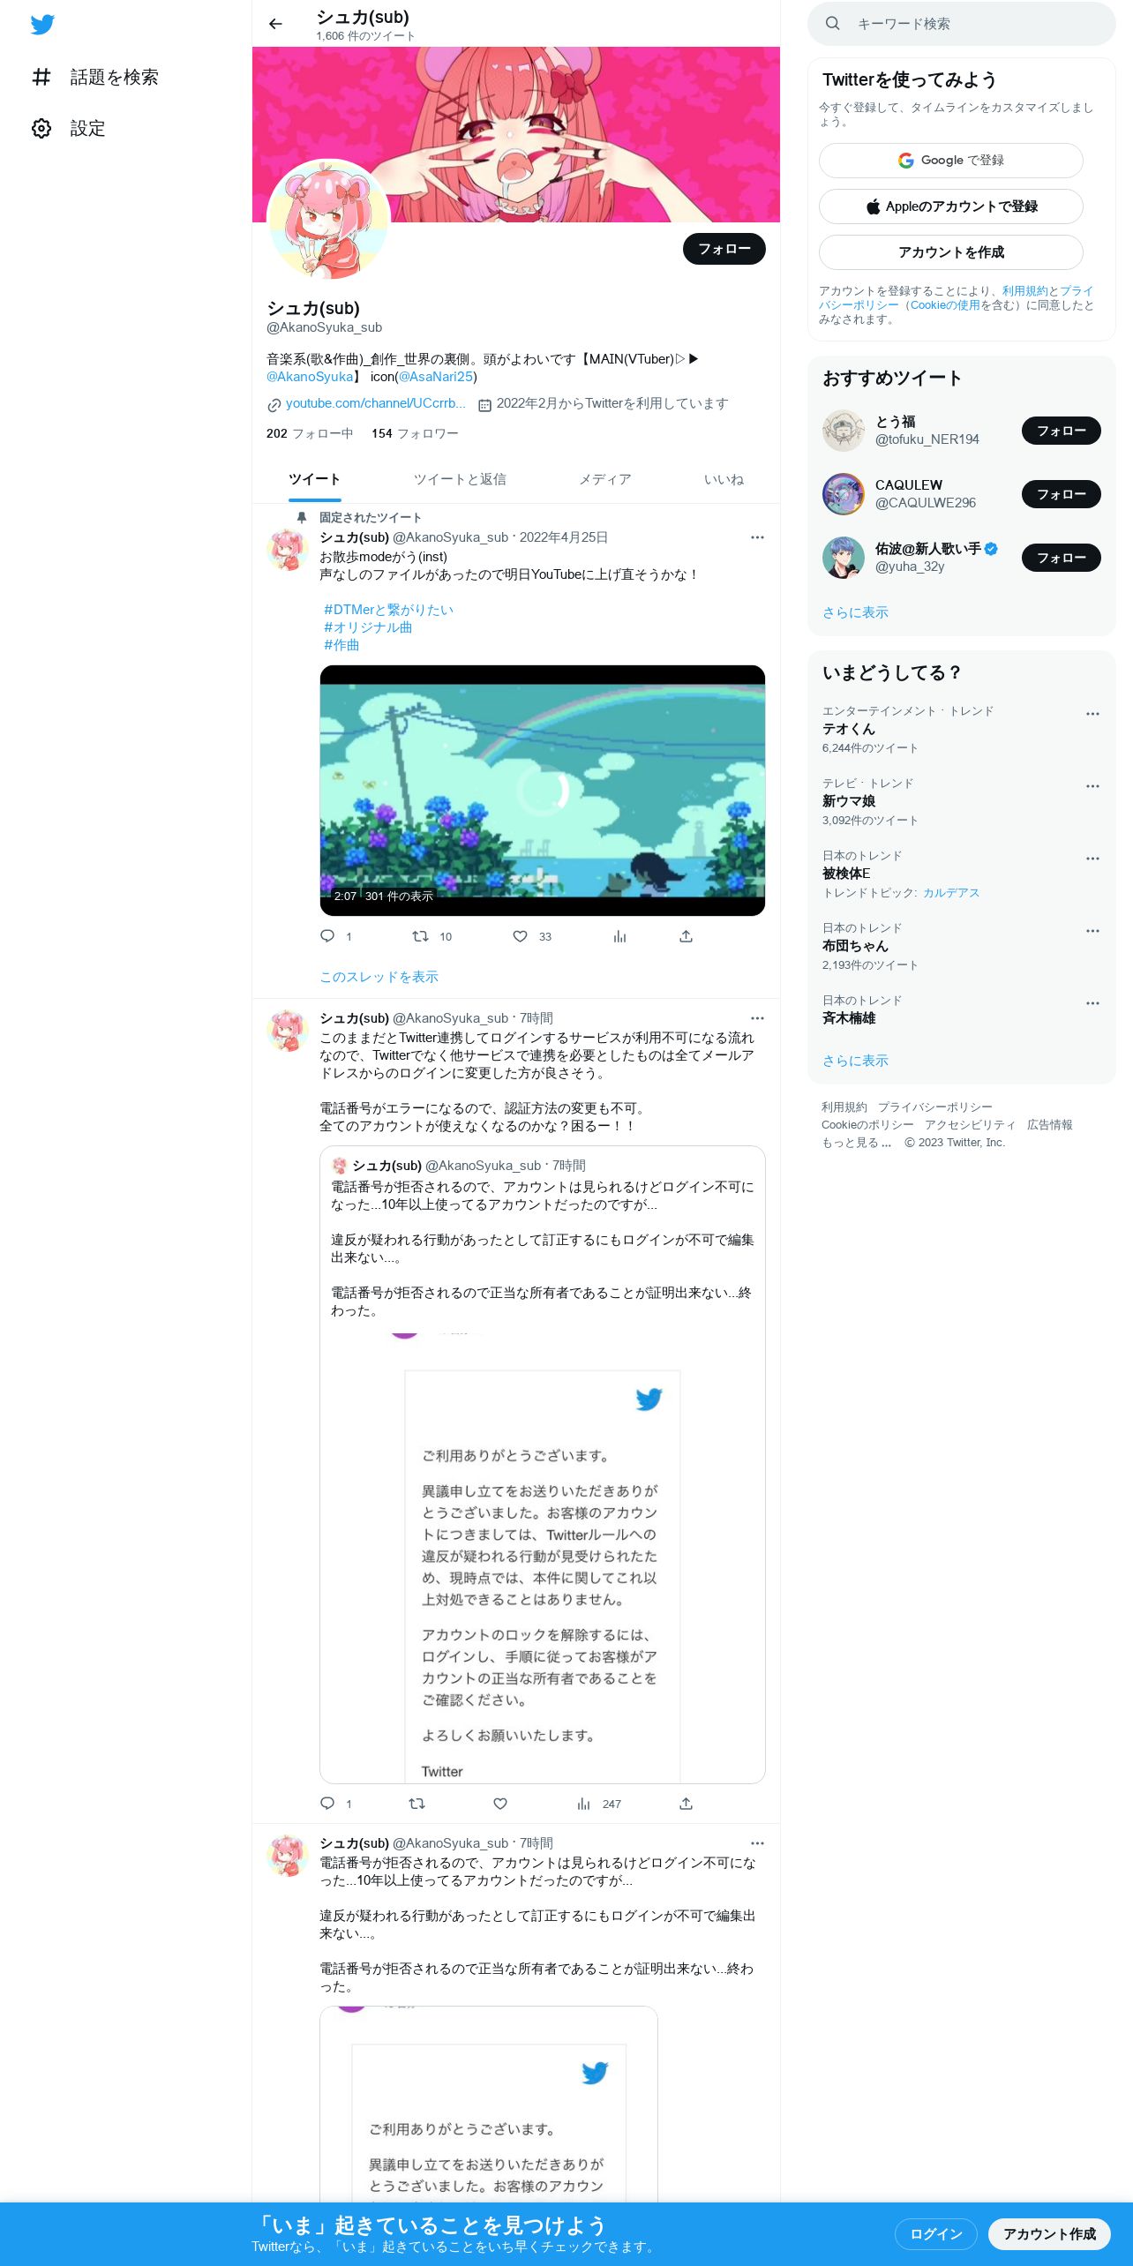Viewport: 1133px width, 2266px height.
Task: Open 佑波@新人歌い手 profile avatar
Action: [844, 558]
